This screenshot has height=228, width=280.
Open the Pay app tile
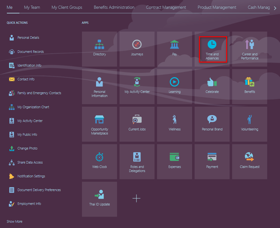[174, 49]
